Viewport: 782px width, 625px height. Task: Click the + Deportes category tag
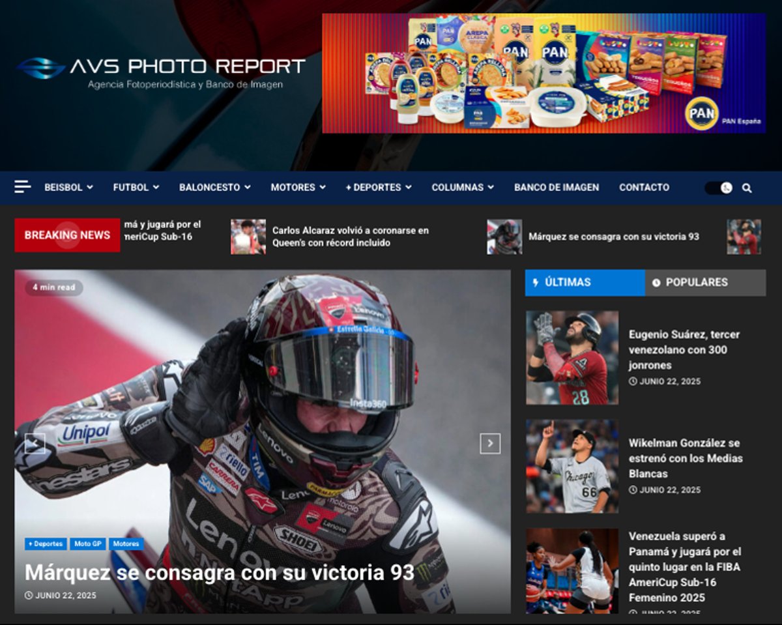point(46,544)
